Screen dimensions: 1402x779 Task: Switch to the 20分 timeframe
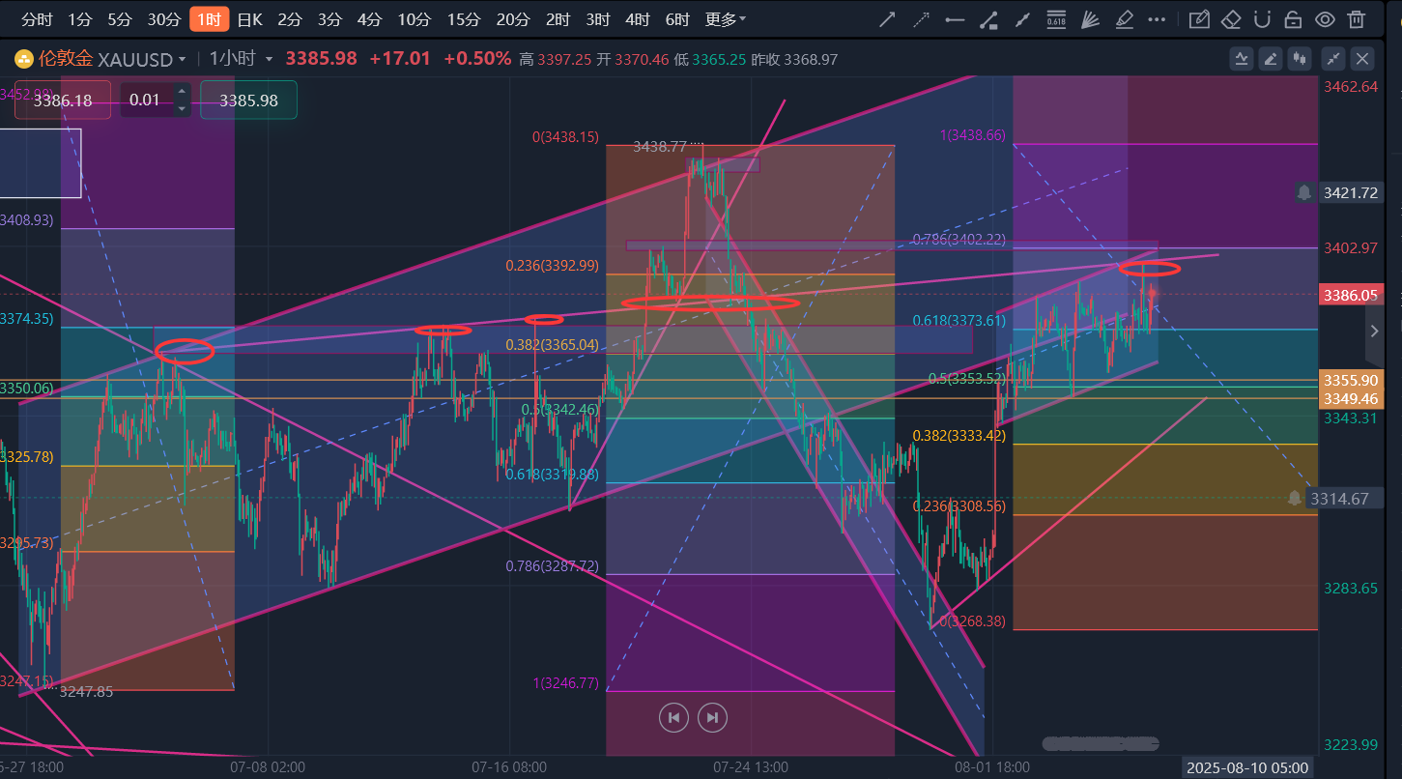(513, 19)
